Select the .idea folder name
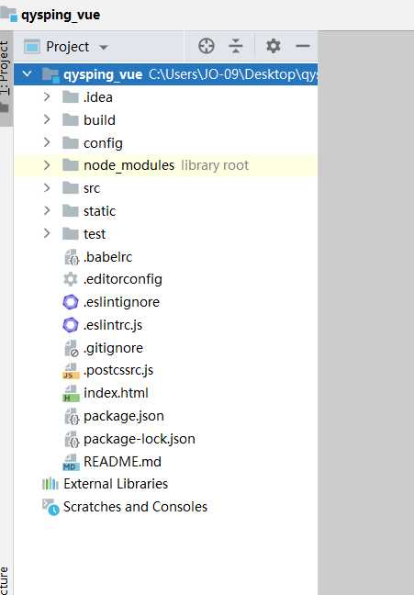414x595 pixels. click(x=98, y=97)
